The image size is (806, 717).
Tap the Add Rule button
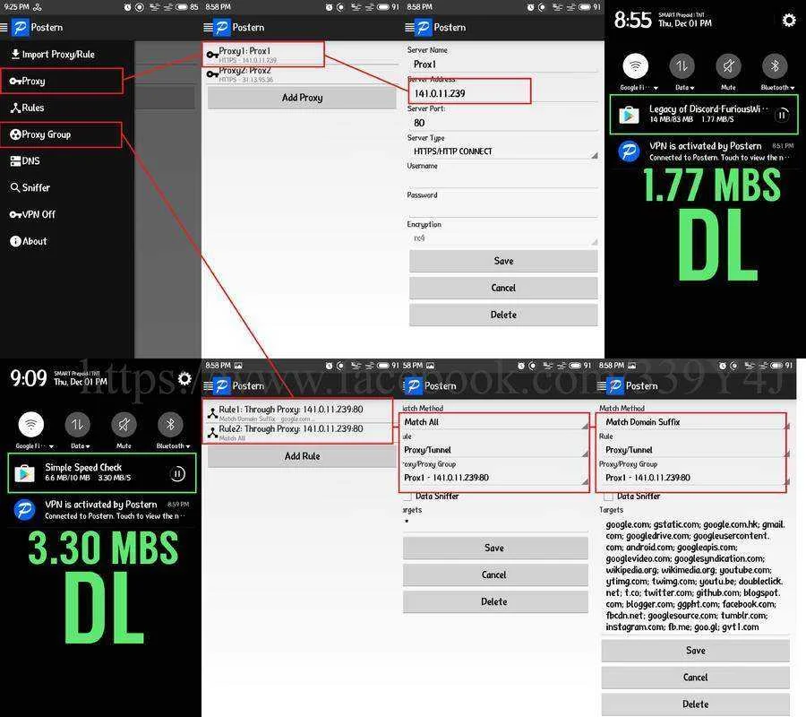(x=302, y=455)
